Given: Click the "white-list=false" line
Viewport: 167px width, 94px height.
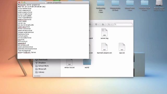Looking at the screenshot, I should click(x=24, y=29).
